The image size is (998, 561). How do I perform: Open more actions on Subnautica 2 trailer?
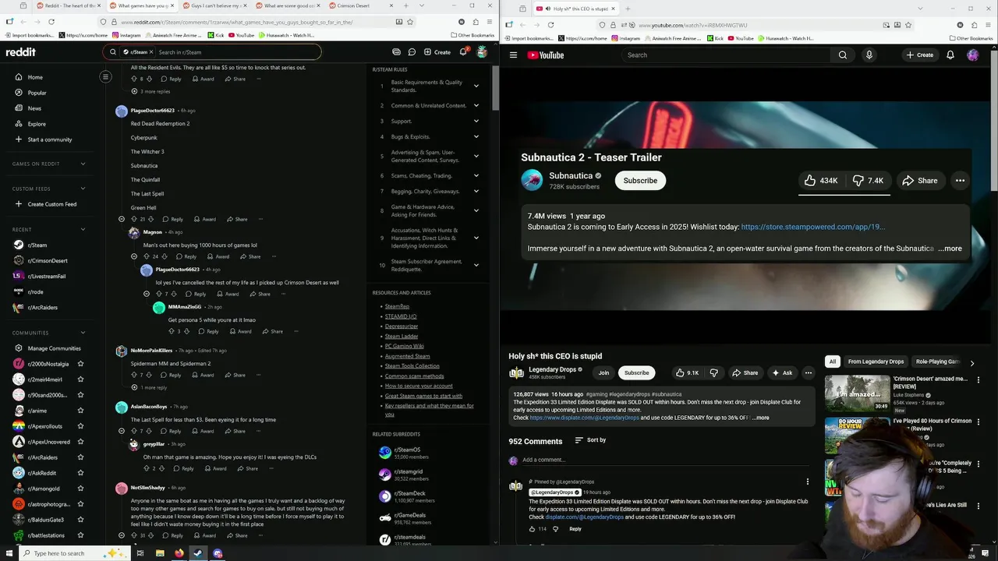961,181
